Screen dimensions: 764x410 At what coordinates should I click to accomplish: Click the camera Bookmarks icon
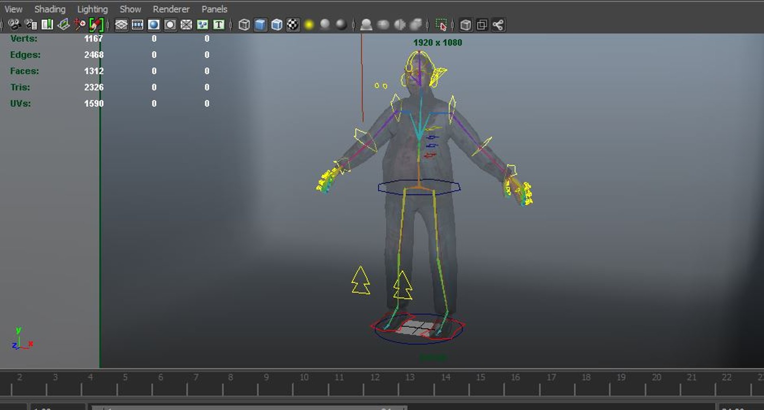(x=47, y=25)
